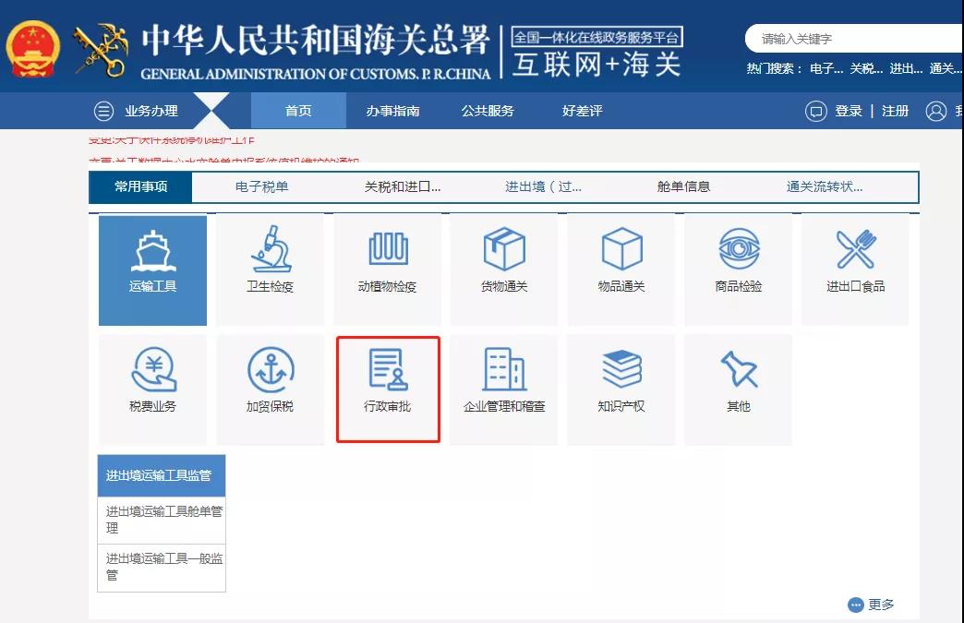Switch to the 电子税单 tab

click(x=261, y=186)
